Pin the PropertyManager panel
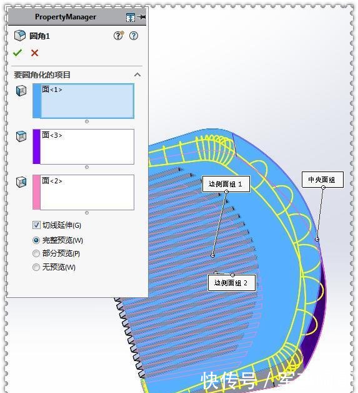The width and height of the screenshot is (358, 393). pos(142,17)
